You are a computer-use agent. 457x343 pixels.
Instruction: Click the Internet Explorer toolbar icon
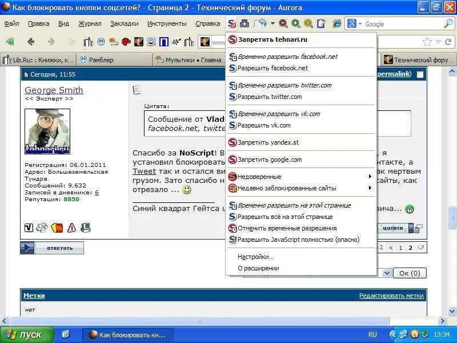pos(336,23)
